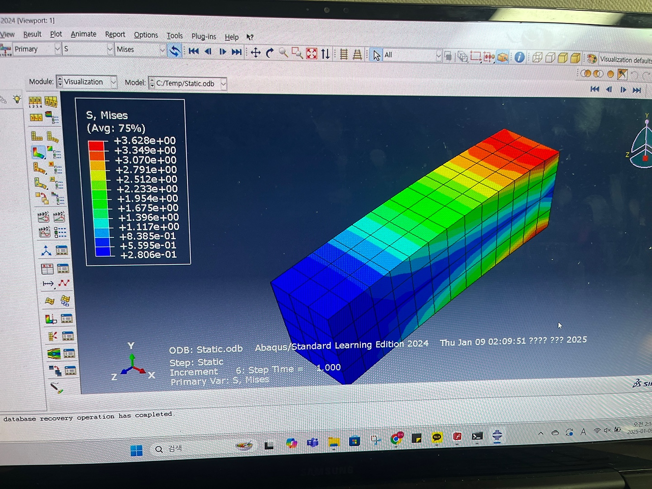Open Chrome from the taskbar
Viewport: 652px width, 489px height.
[x=397, y=439]
